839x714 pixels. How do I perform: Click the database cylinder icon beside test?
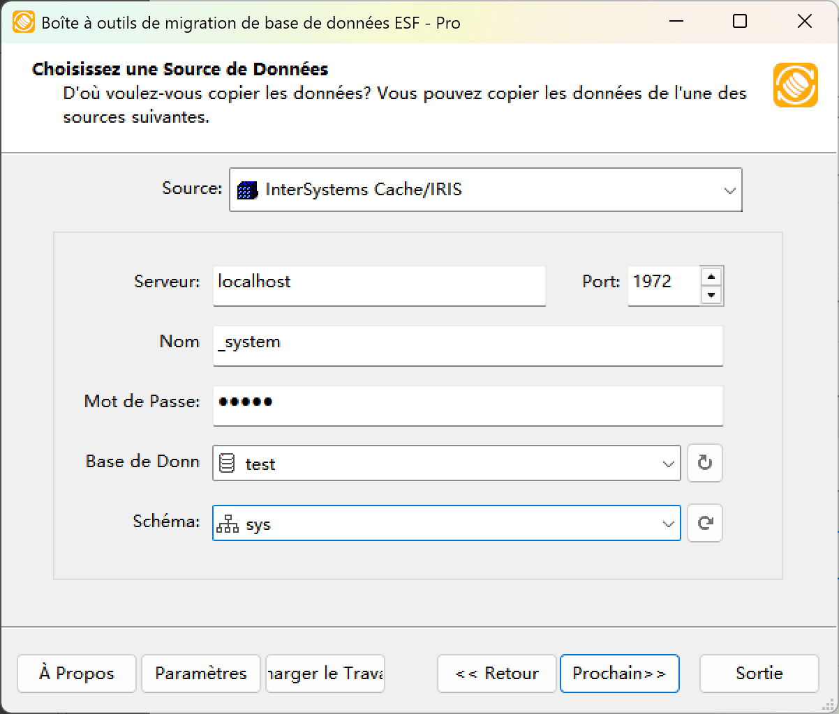coord(228,463)
